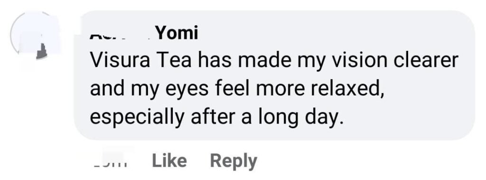486x180 pixels.
Task: Click the phrase especially after a long day
Action: 216,119
